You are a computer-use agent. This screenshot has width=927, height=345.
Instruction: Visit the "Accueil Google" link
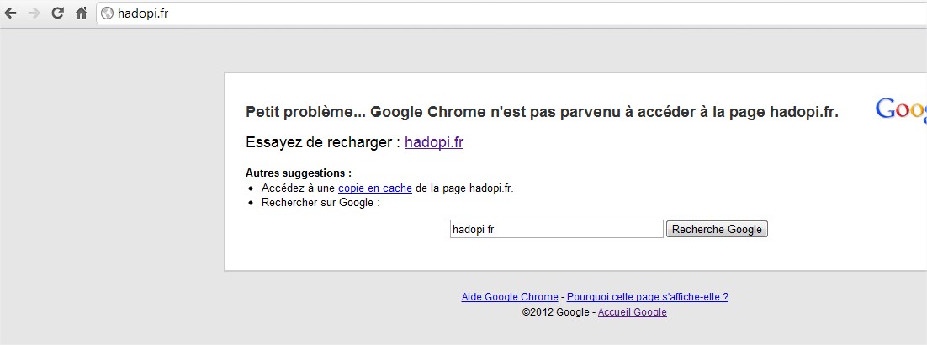(x=632, y=312)
